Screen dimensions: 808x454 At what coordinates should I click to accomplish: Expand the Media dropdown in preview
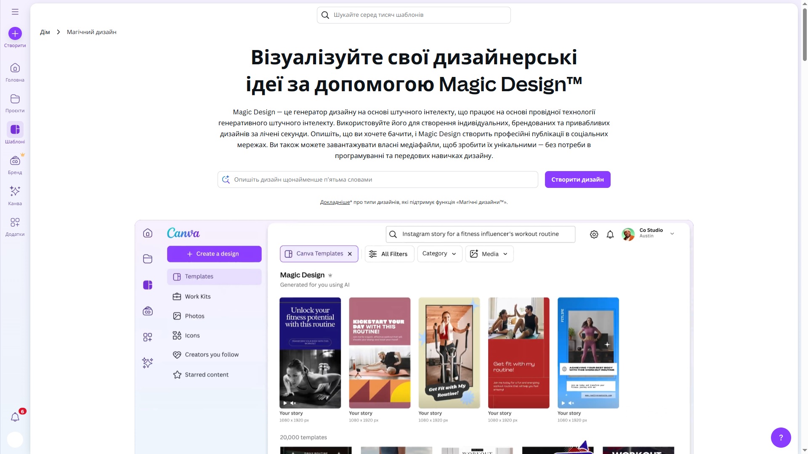pos(489,254)
